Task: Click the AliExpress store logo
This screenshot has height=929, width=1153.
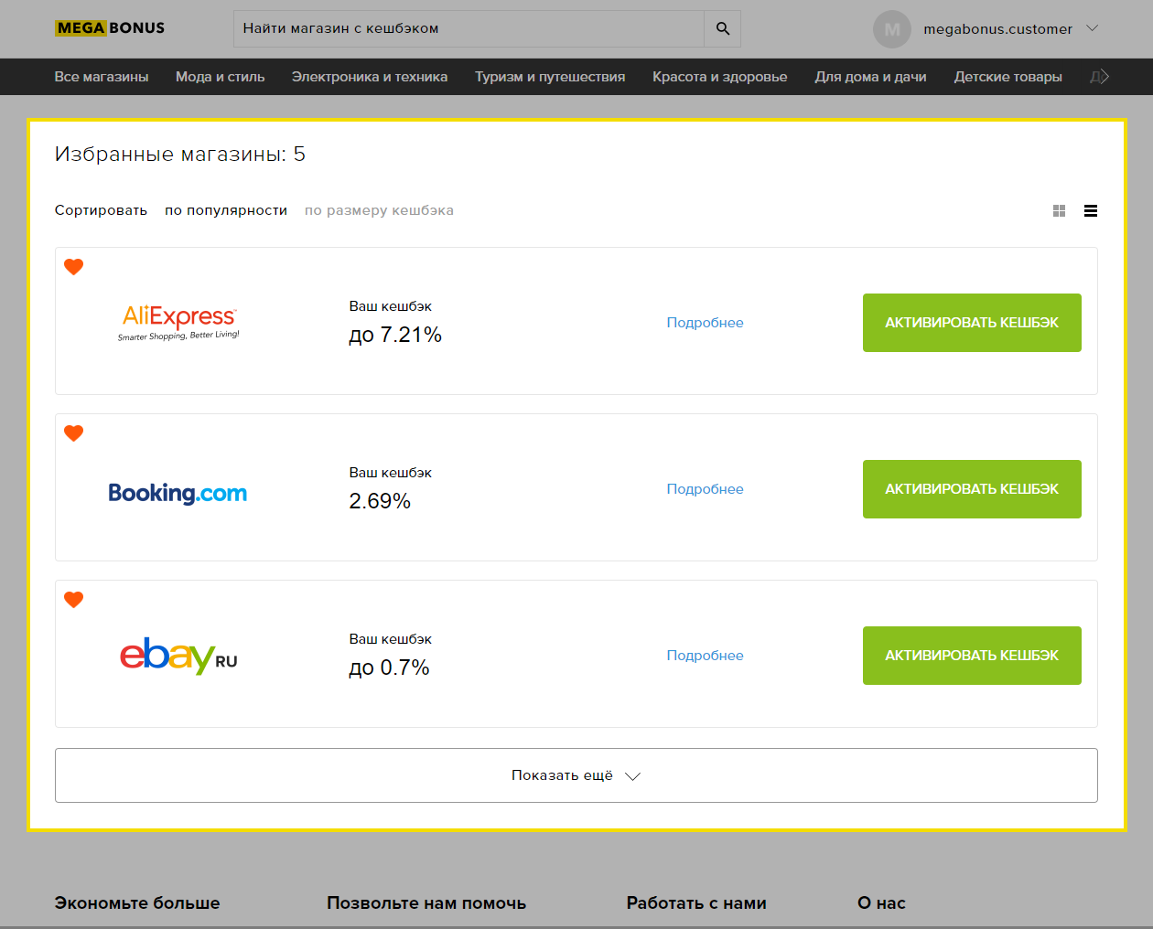Action: click(178, 323)
